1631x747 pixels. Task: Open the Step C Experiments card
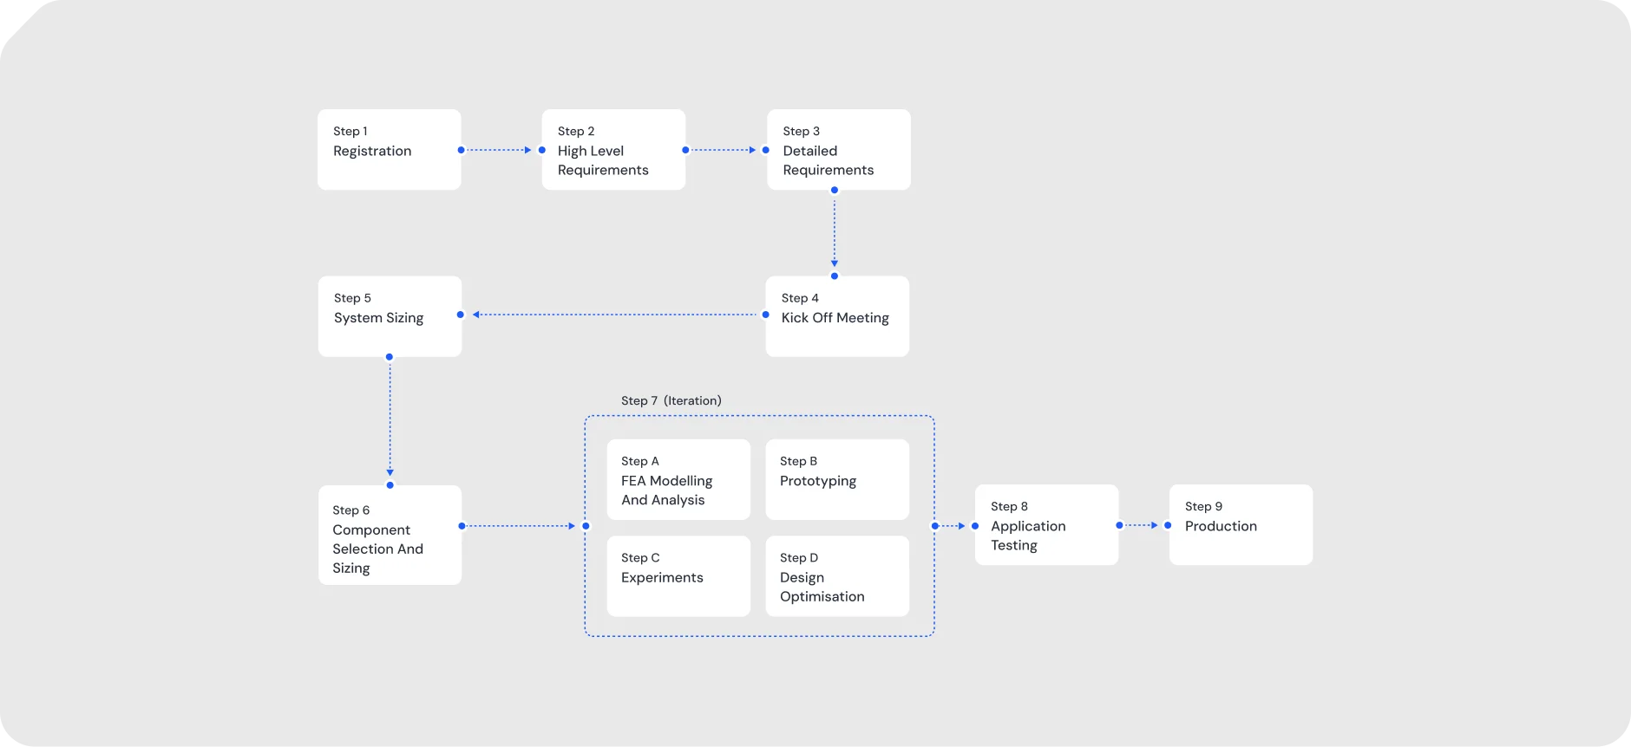tap(678, 575)
